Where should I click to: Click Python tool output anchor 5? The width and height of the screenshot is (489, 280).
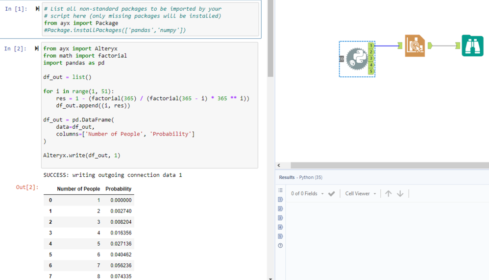pos(371,71)
